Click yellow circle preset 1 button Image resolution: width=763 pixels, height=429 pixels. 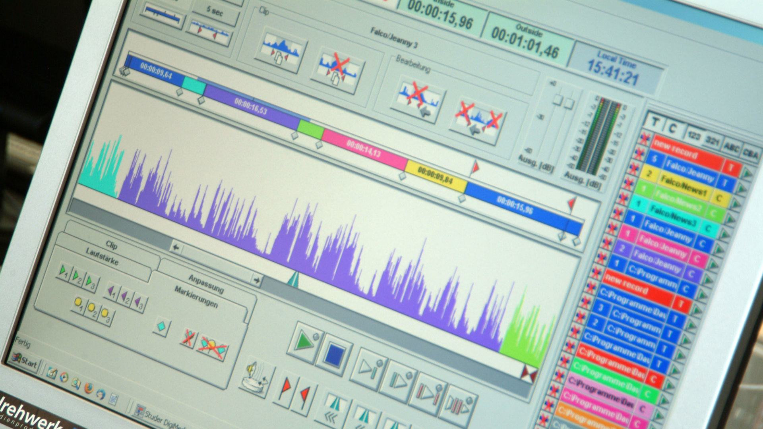[79, 305]
